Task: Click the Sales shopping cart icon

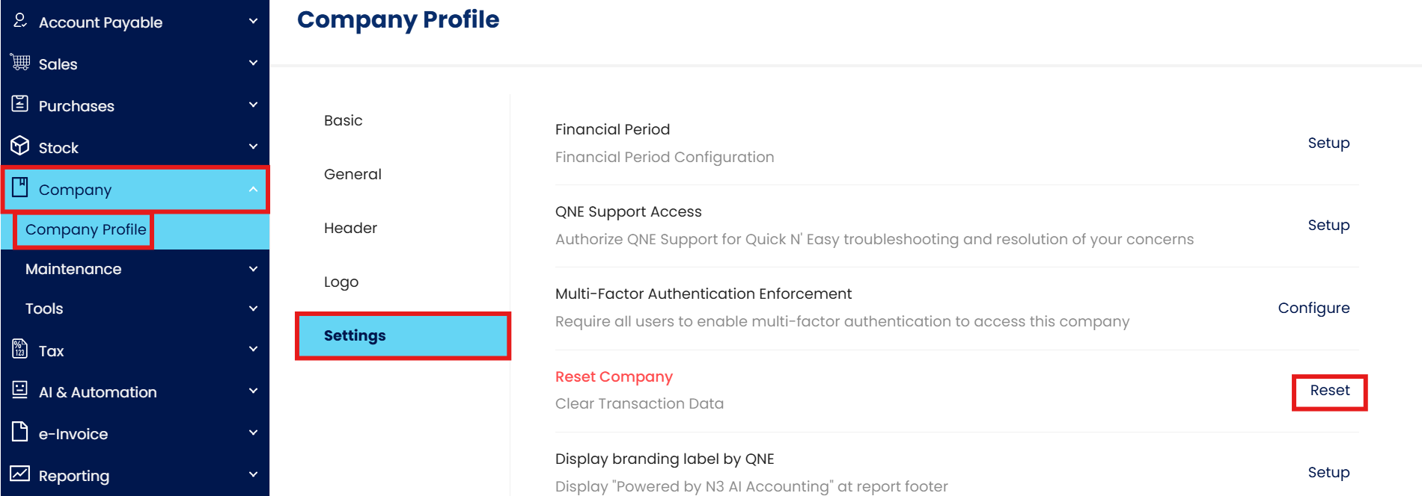Action: coord(20,63)
